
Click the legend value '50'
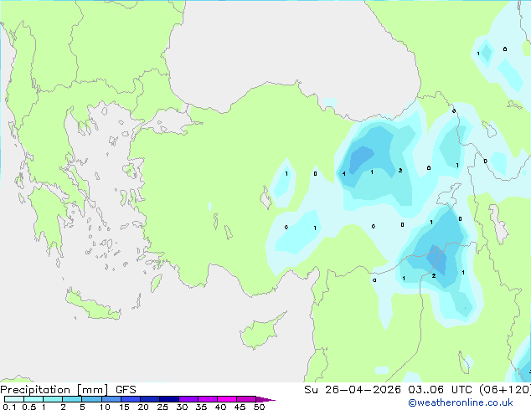click(x=259, y=407)
